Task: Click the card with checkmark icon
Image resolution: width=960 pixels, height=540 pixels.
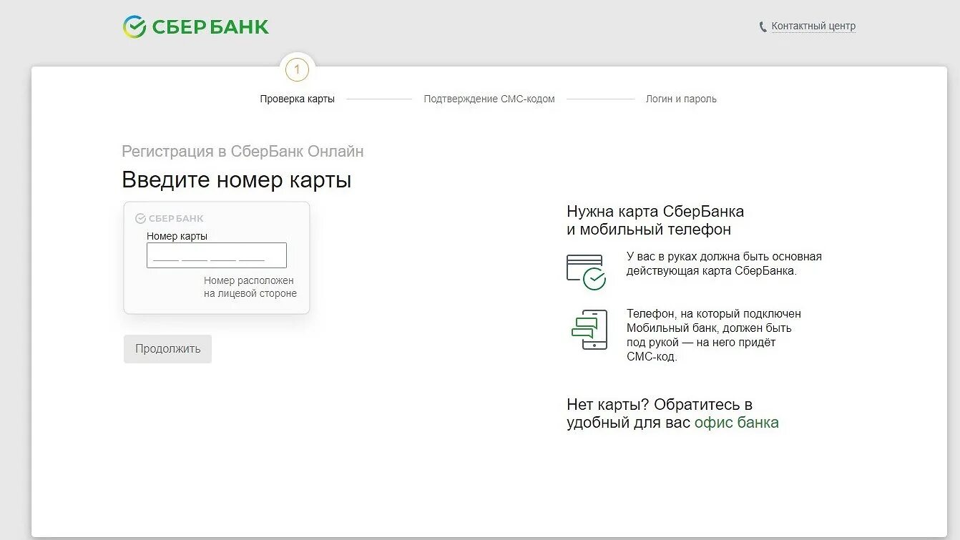Action: (x=586, y=272)
